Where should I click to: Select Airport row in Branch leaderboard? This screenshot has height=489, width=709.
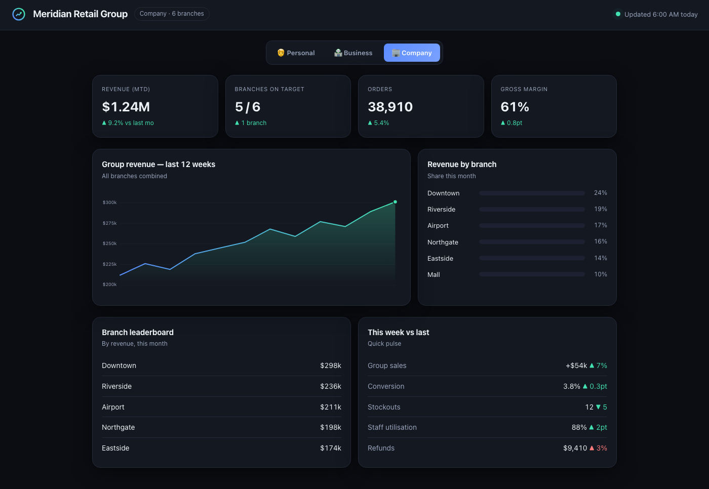(221, 407)
